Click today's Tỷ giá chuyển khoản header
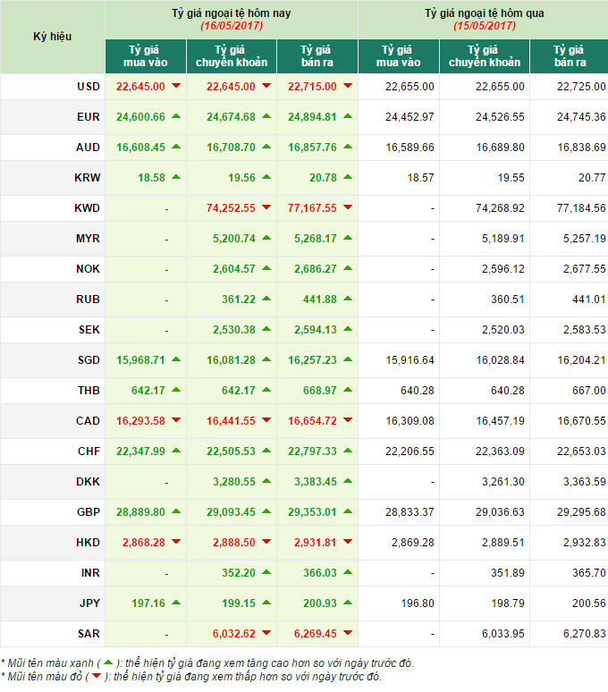608x692 pixels. (x=232, y=56)
